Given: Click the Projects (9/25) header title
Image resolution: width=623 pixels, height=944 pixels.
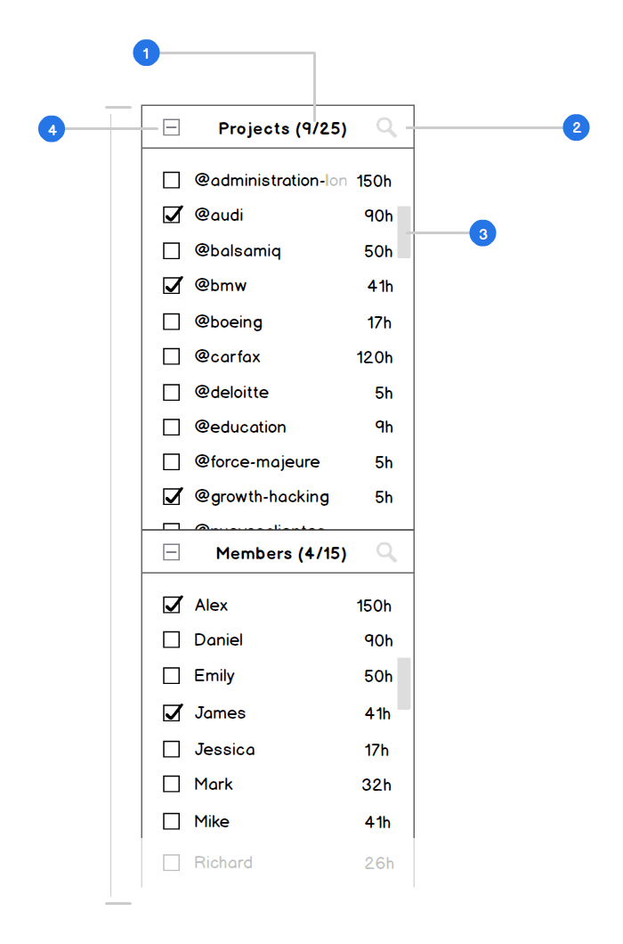Looking at the screenshot, I should 282,128.
